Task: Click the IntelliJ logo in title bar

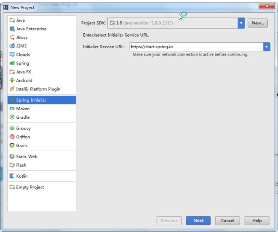Action: coord(6,7)
